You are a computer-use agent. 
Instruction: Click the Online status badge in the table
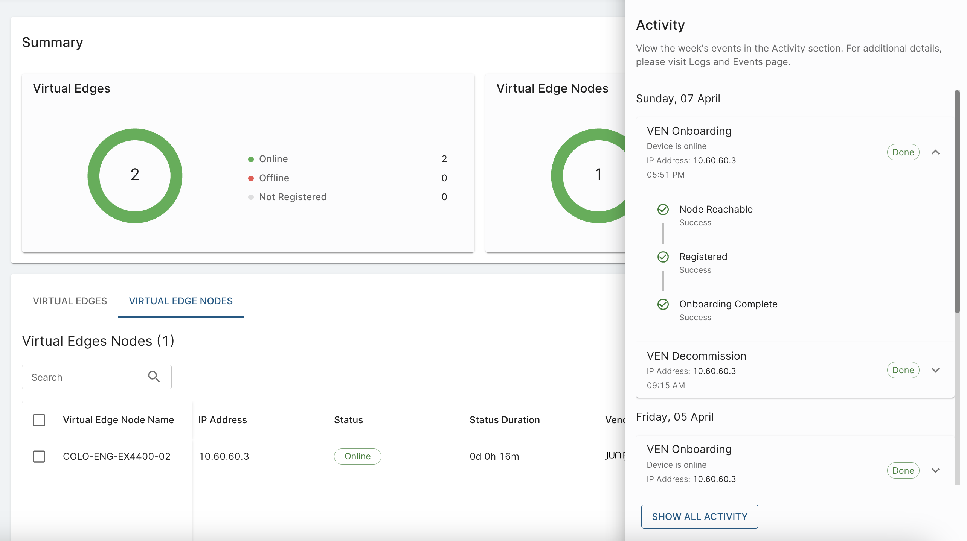point(357,456)
